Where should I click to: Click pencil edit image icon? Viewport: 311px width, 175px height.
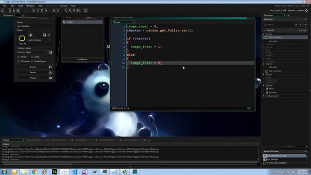49,35
